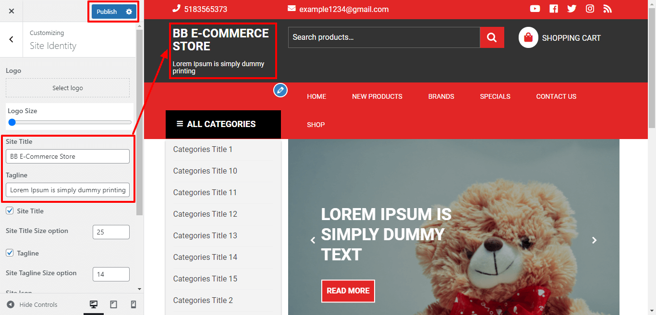Uncheck the Site Title checkbox

point(10,211)
